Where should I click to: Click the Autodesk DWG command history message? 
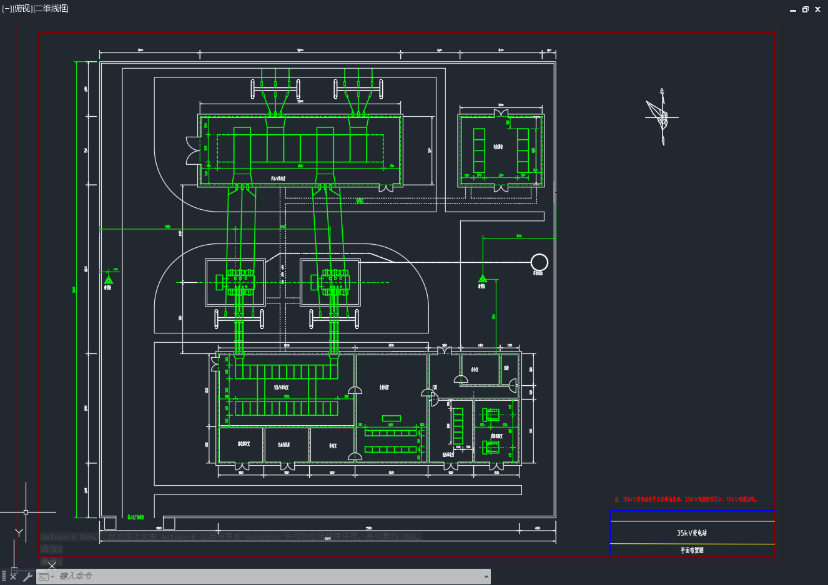click(x=231, y=537)
